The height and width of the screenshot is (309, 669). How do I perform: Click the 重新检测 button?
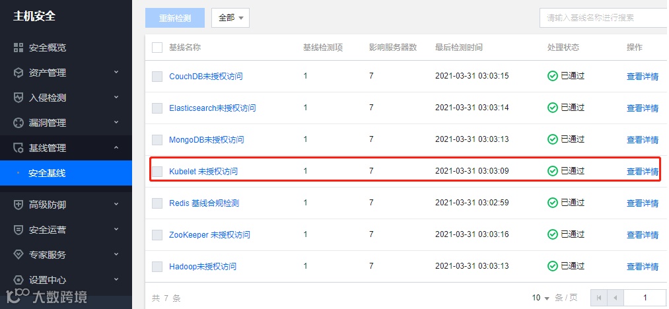click(175, 18)
